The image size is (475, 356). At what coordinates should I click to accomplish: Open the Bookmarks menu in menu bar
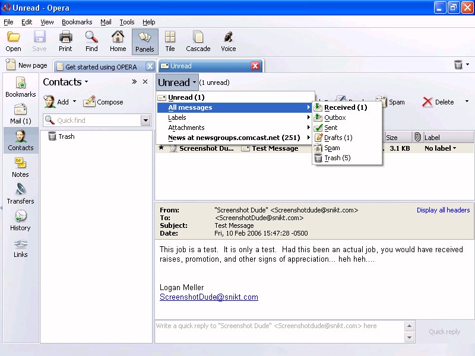coord(77,22)
